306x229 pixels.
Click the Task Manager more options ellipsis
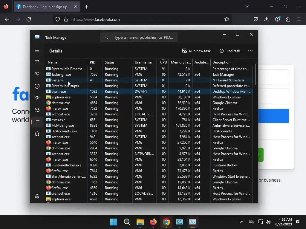(x=250, y=51)
